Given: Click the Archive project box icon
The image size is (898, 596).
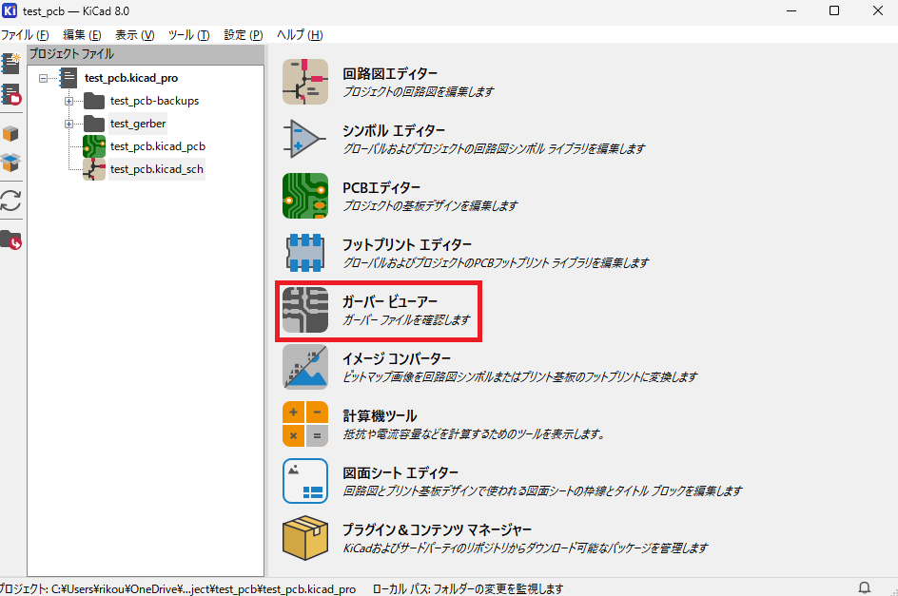Looking at the screenshot, I should (x=10, y=134).
